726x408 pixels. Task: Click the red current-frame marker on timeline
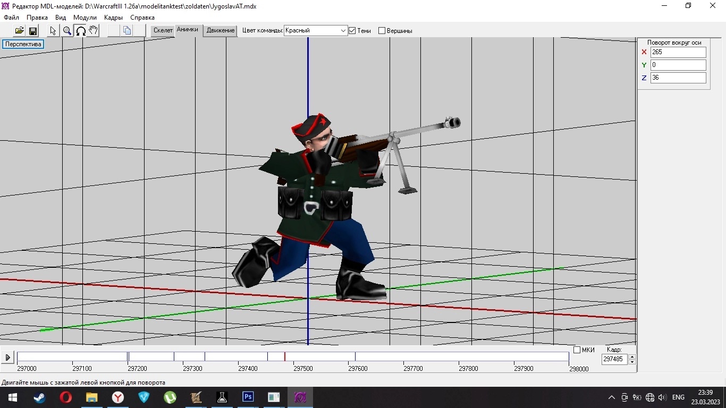[x=284, y=356]
